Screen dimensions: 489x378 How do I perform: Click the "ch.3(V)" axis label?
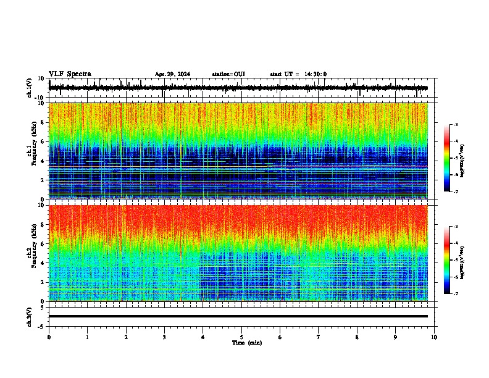pyautogui.click(x=30, y=317)
